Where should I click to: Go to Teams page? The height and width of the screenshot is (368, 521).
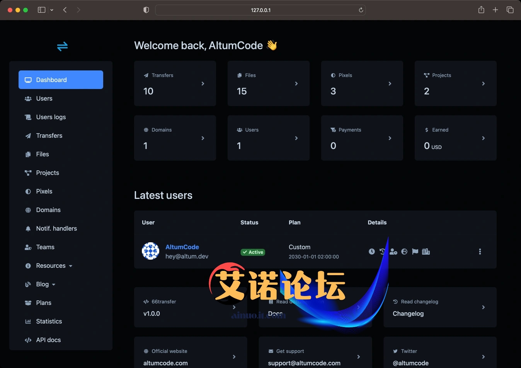(61, 247)
